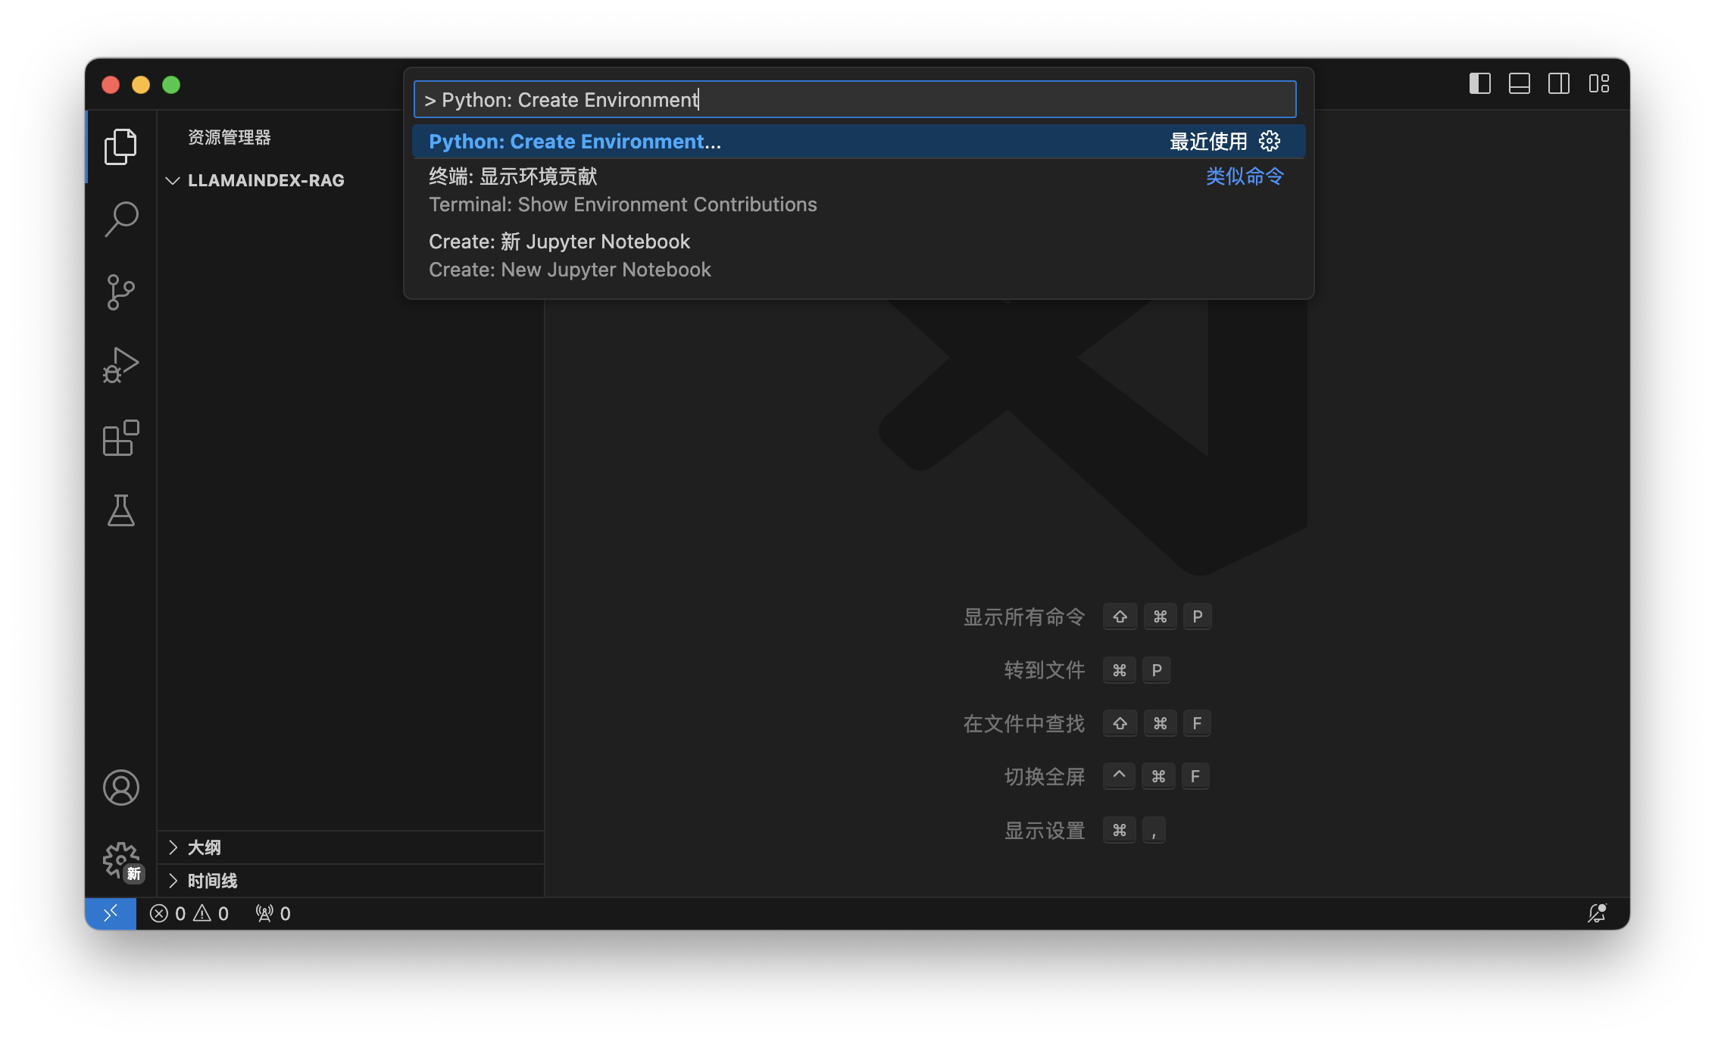The image size is (1715, 1042).
Task: Toggle the primary side bar layout button
Action: (1479, 84)
